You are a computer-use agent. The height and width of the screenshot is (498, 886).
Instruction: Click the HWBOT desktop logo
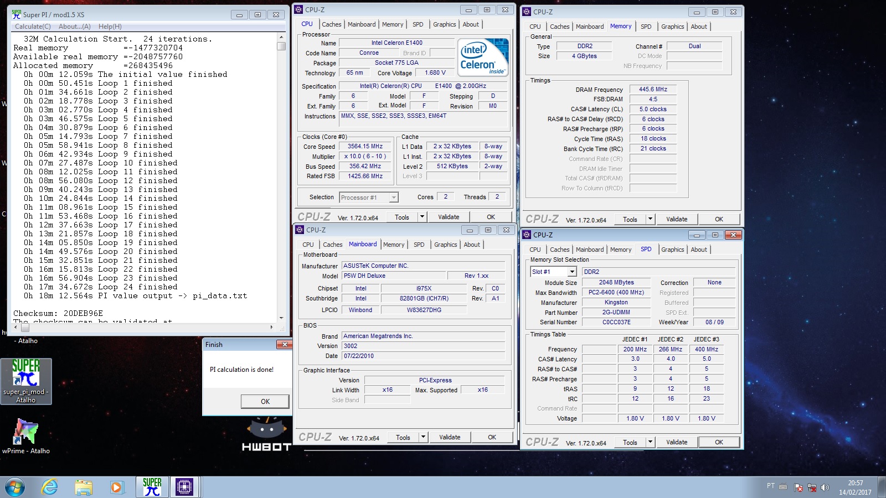[x=267, y=435]
